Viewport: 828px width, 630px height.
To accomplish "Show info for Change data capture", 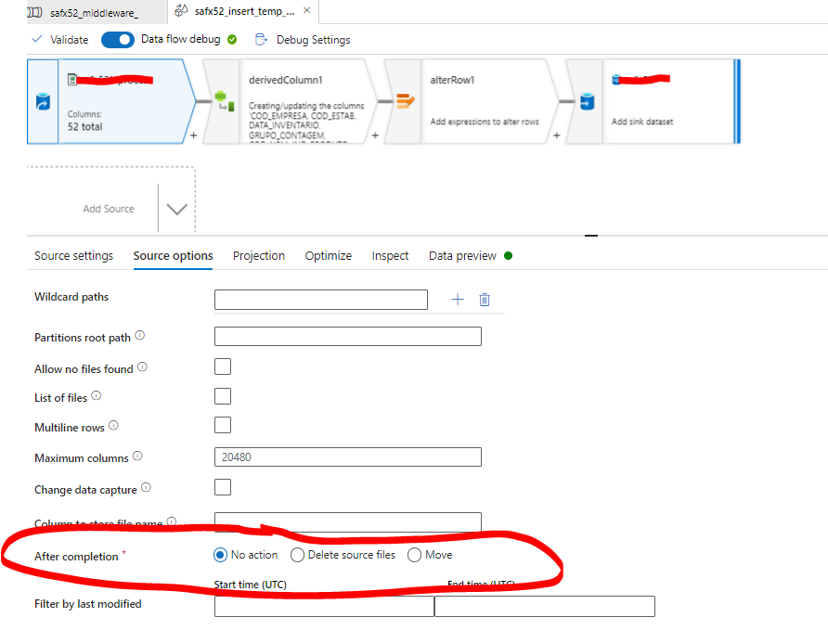I will click(x=147, y=487).
